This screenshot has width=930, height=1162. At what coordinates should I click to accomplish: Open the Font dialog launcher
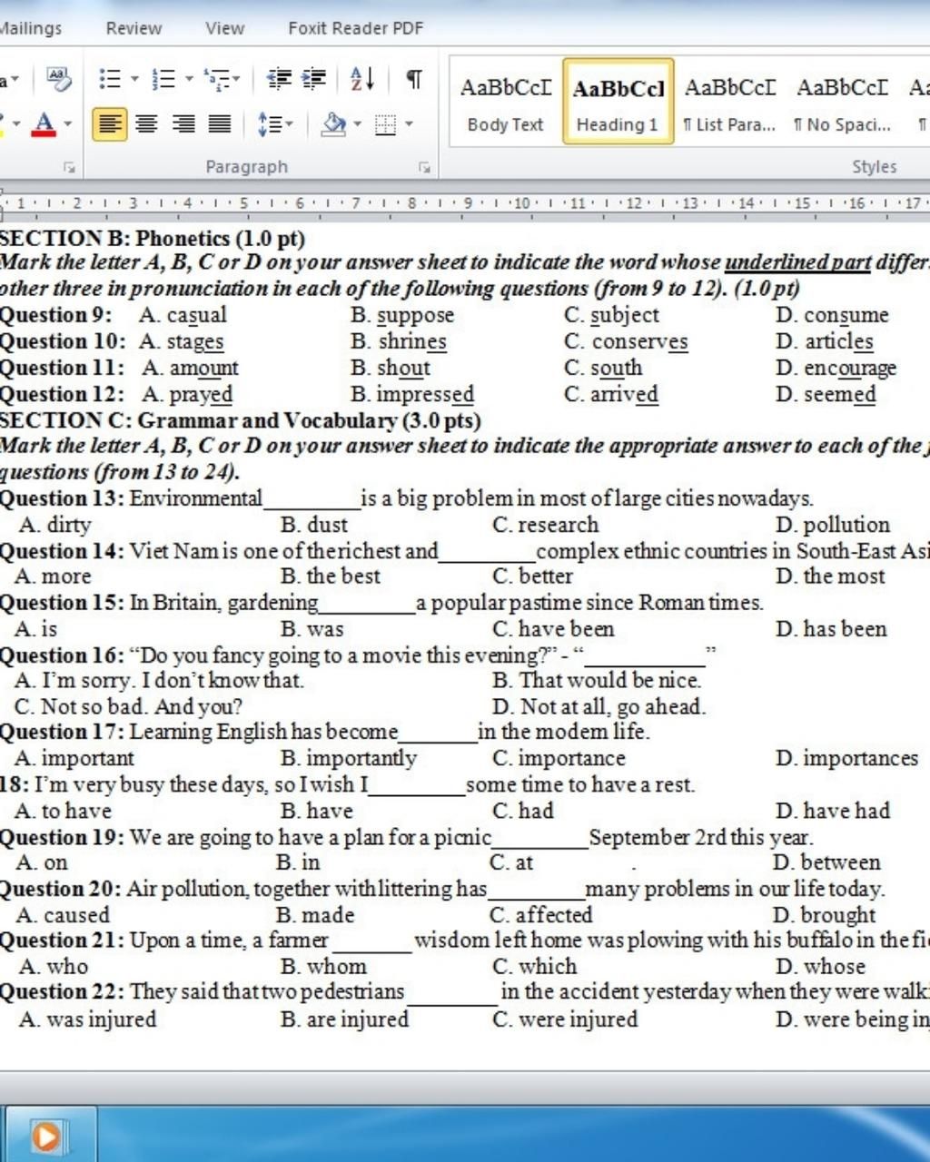(x=69, y=168)
